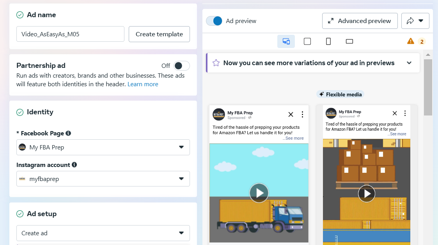The width and height of the screenshot is (438, 245).
Task: Click the preview scrollbar up arrow
Action: point(428,55)
